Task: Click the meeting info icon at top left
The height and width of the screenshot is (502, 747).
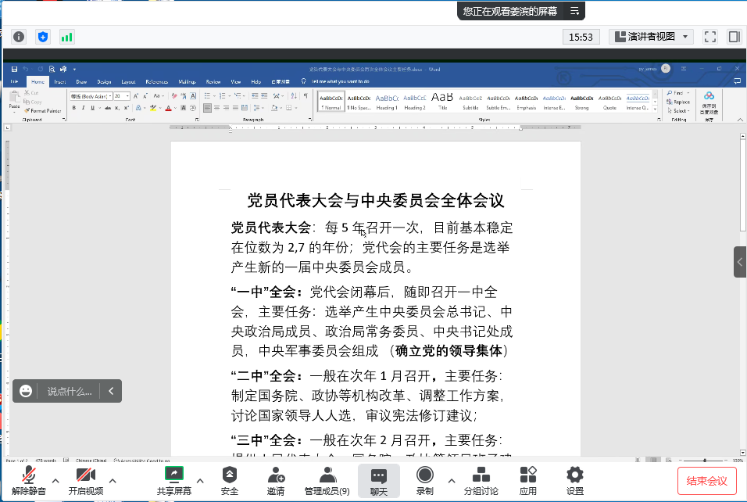Action: (19, 37)
